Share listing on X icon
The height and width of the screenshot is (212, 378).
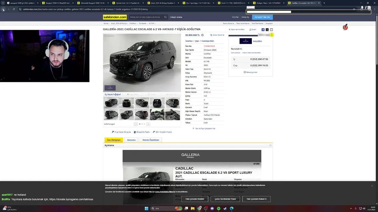click(267, 29)
